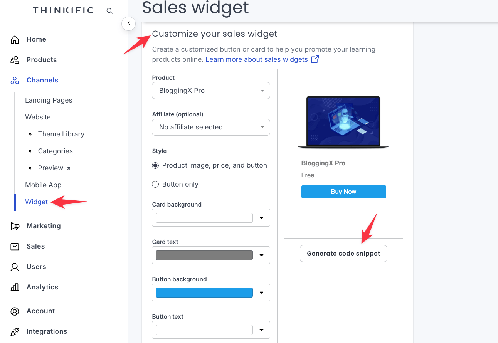Collapse the sidebar using the chevron button
Viewport: 498px width, 343px height.
click(x=128, y=24)
